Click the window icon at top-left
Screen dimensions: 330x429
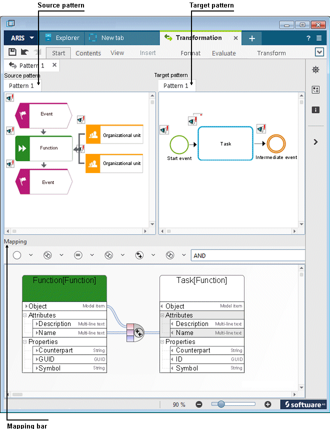10,23
